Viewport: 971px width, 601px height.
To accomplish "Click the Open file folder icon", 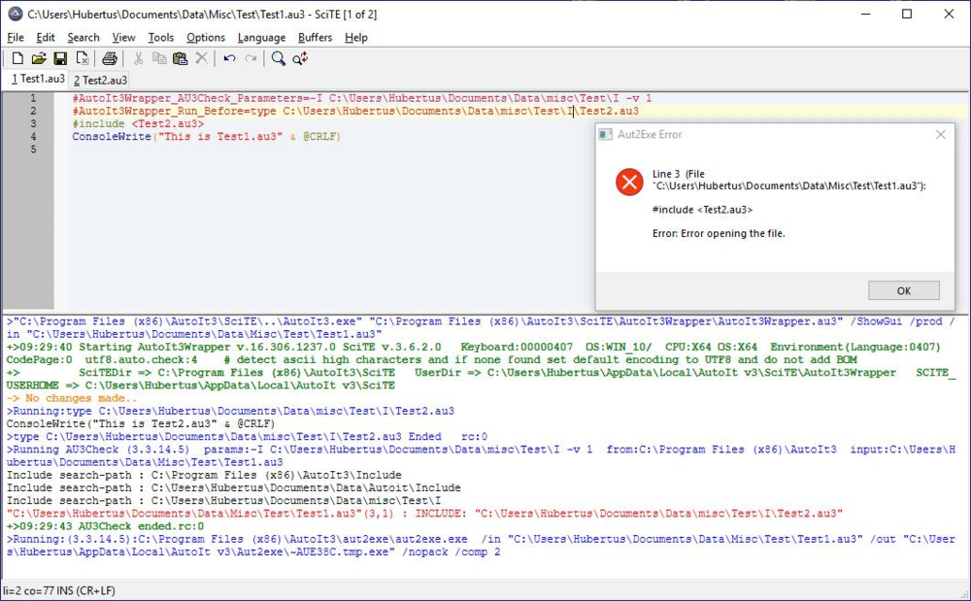I will 39,59.
